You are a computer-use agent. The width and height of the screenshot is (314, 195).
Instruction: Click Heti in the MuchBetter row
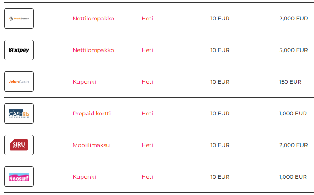147,19
